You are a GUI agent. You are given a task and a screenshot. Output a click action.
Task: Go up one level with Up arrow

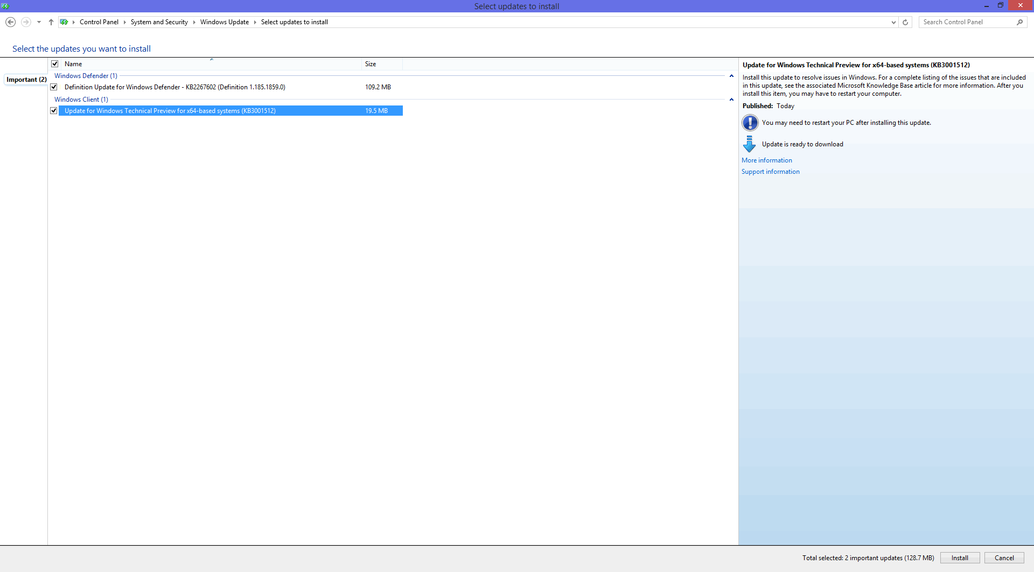[51, 22]
